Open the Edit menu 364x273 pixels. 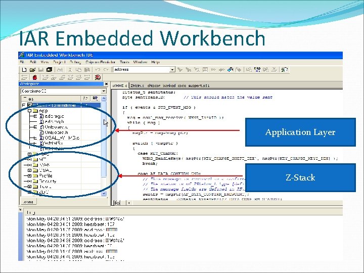coord(33,62)
